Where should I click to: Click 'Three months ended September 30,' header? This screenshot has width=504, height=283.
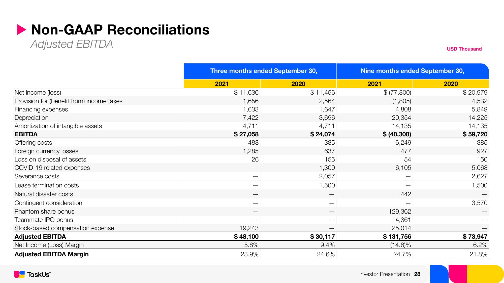(264, 71)
